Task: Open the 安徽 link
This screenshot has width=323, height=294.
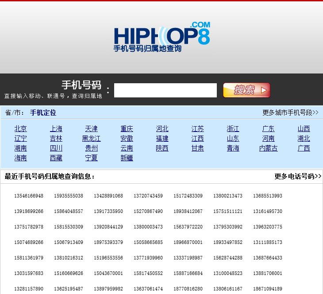Action: pyautogui.click(x=127, y=138)
